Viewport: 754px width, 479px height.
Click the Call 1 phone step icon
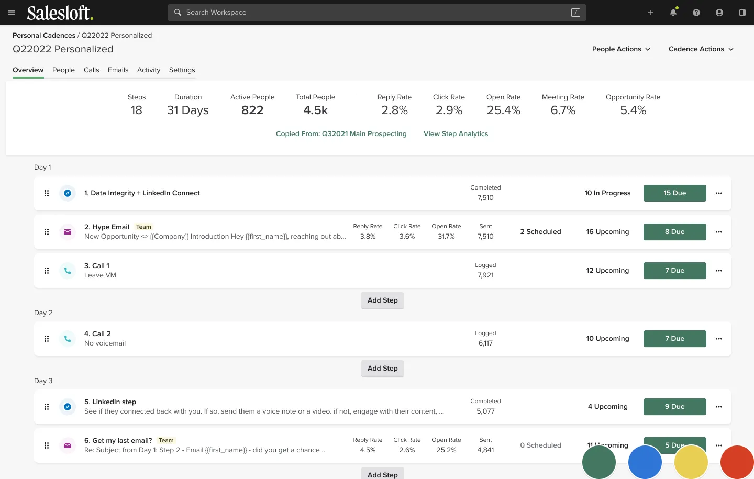point(68,271)
